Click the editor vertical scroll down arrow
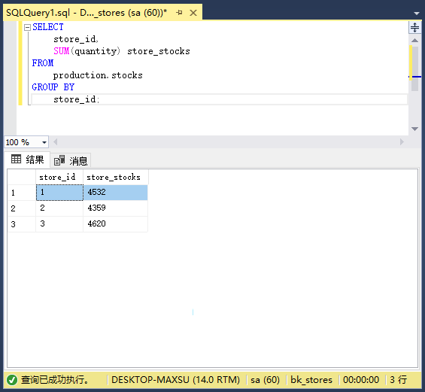The height and width of the screenshot is (392, 425). 414,129
